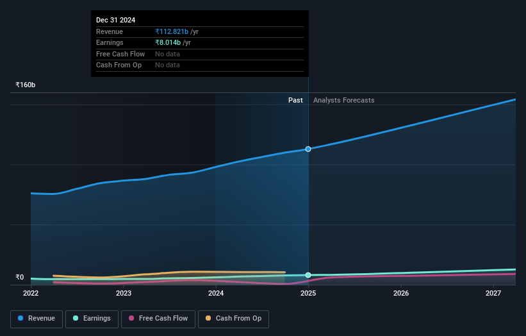Click the Free Cash Flow row label in tooltip

(x=120, y=54)
